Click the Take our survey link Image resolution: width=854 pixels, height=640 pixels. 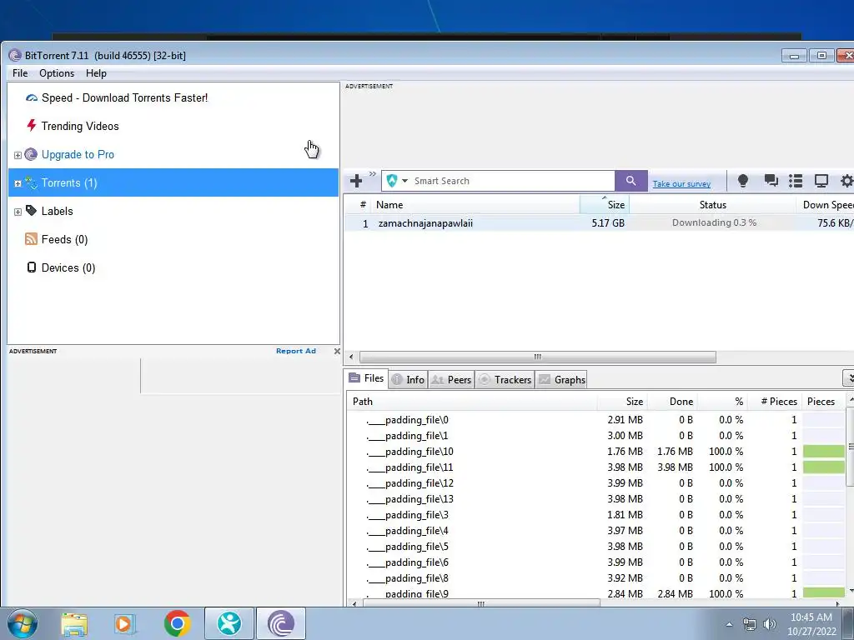(x=681, y=184)
